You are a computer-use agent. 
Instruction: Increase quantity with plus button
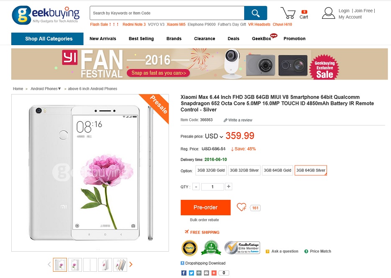[228, 186]
